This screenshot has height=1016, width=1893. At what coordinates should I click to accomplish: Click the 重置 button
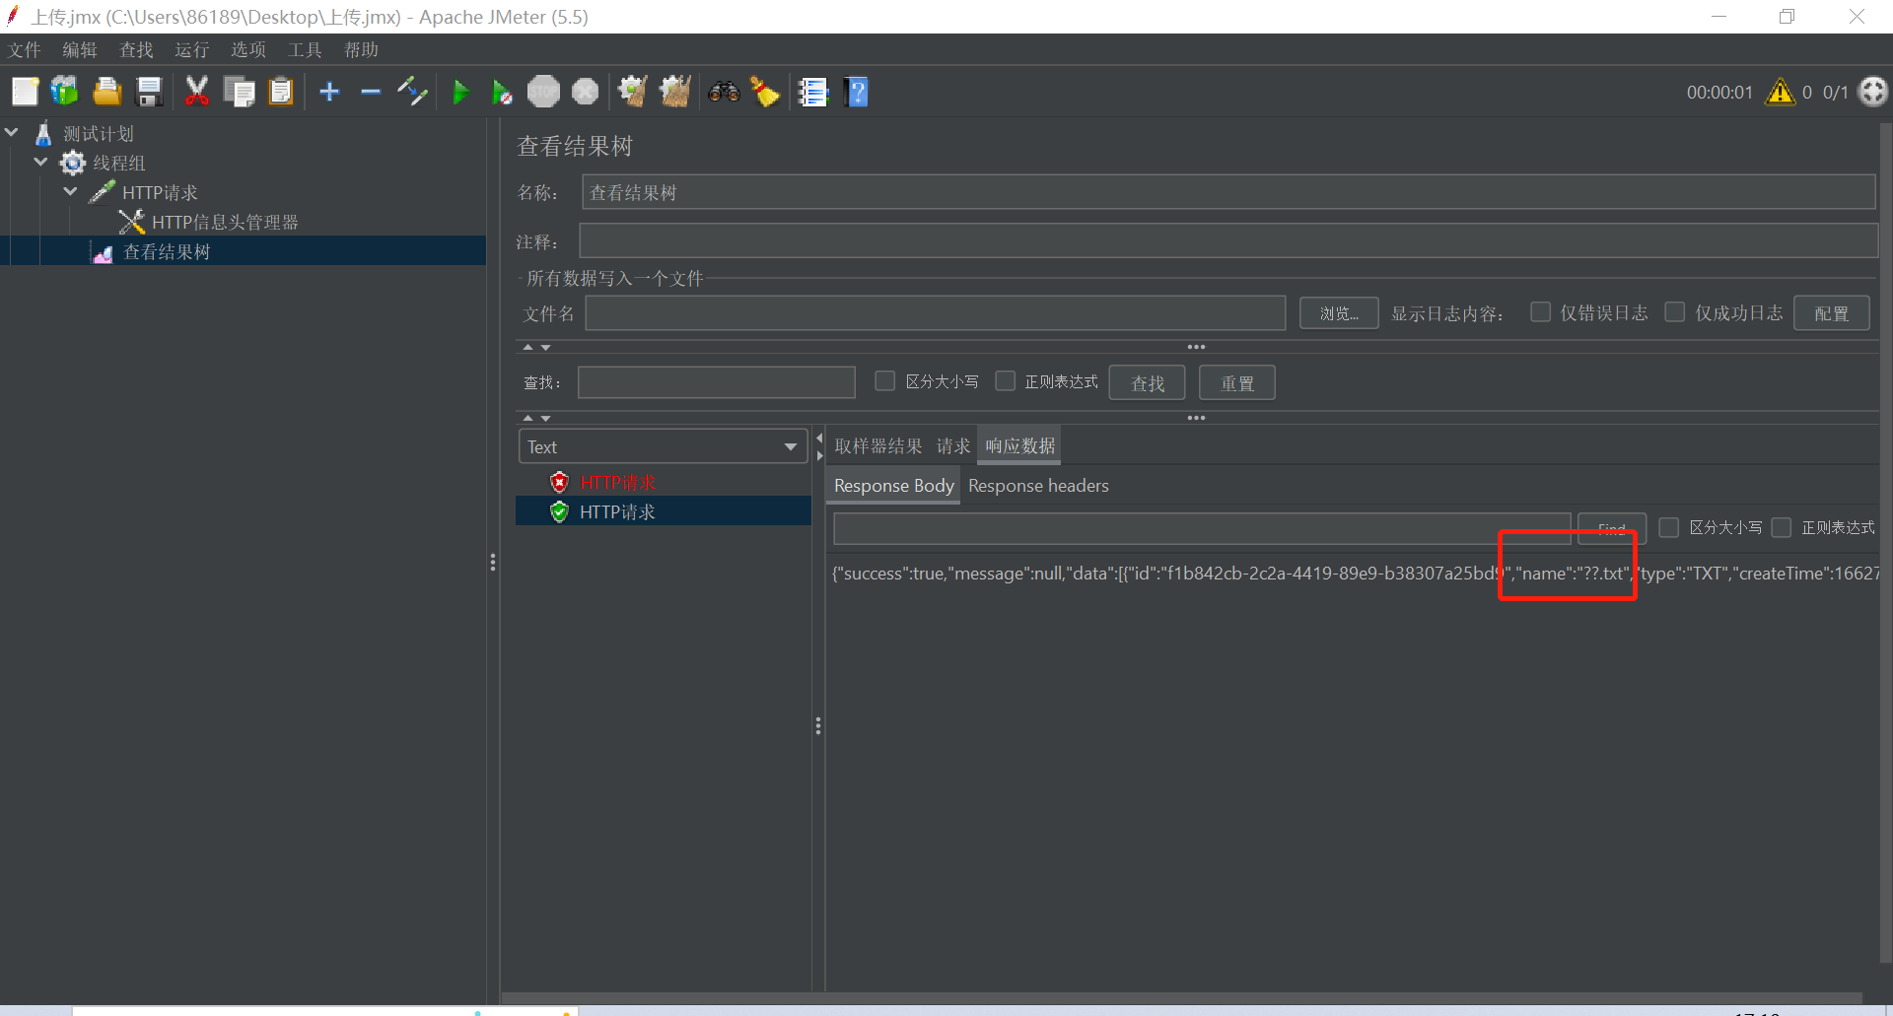click(x=1236, y=382)
